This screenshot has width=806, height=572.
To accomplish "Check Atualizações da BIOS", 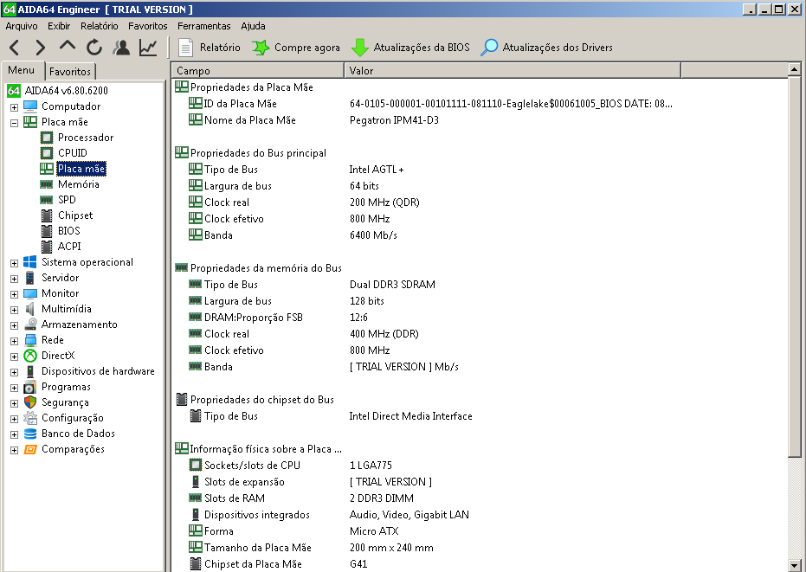I will coord(410,48).
